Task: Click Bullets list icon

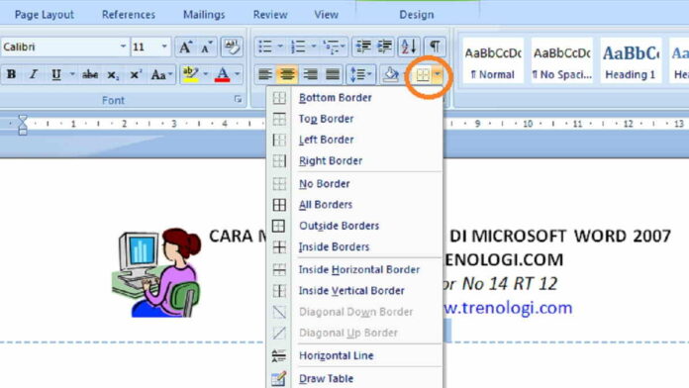Action: click(x=265, y=47)
